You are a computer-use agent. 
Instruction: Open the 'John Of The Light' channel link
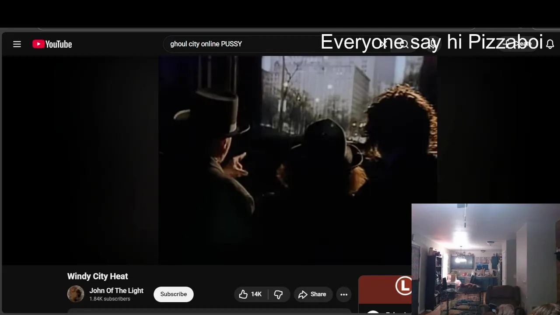tap(116, 290)
